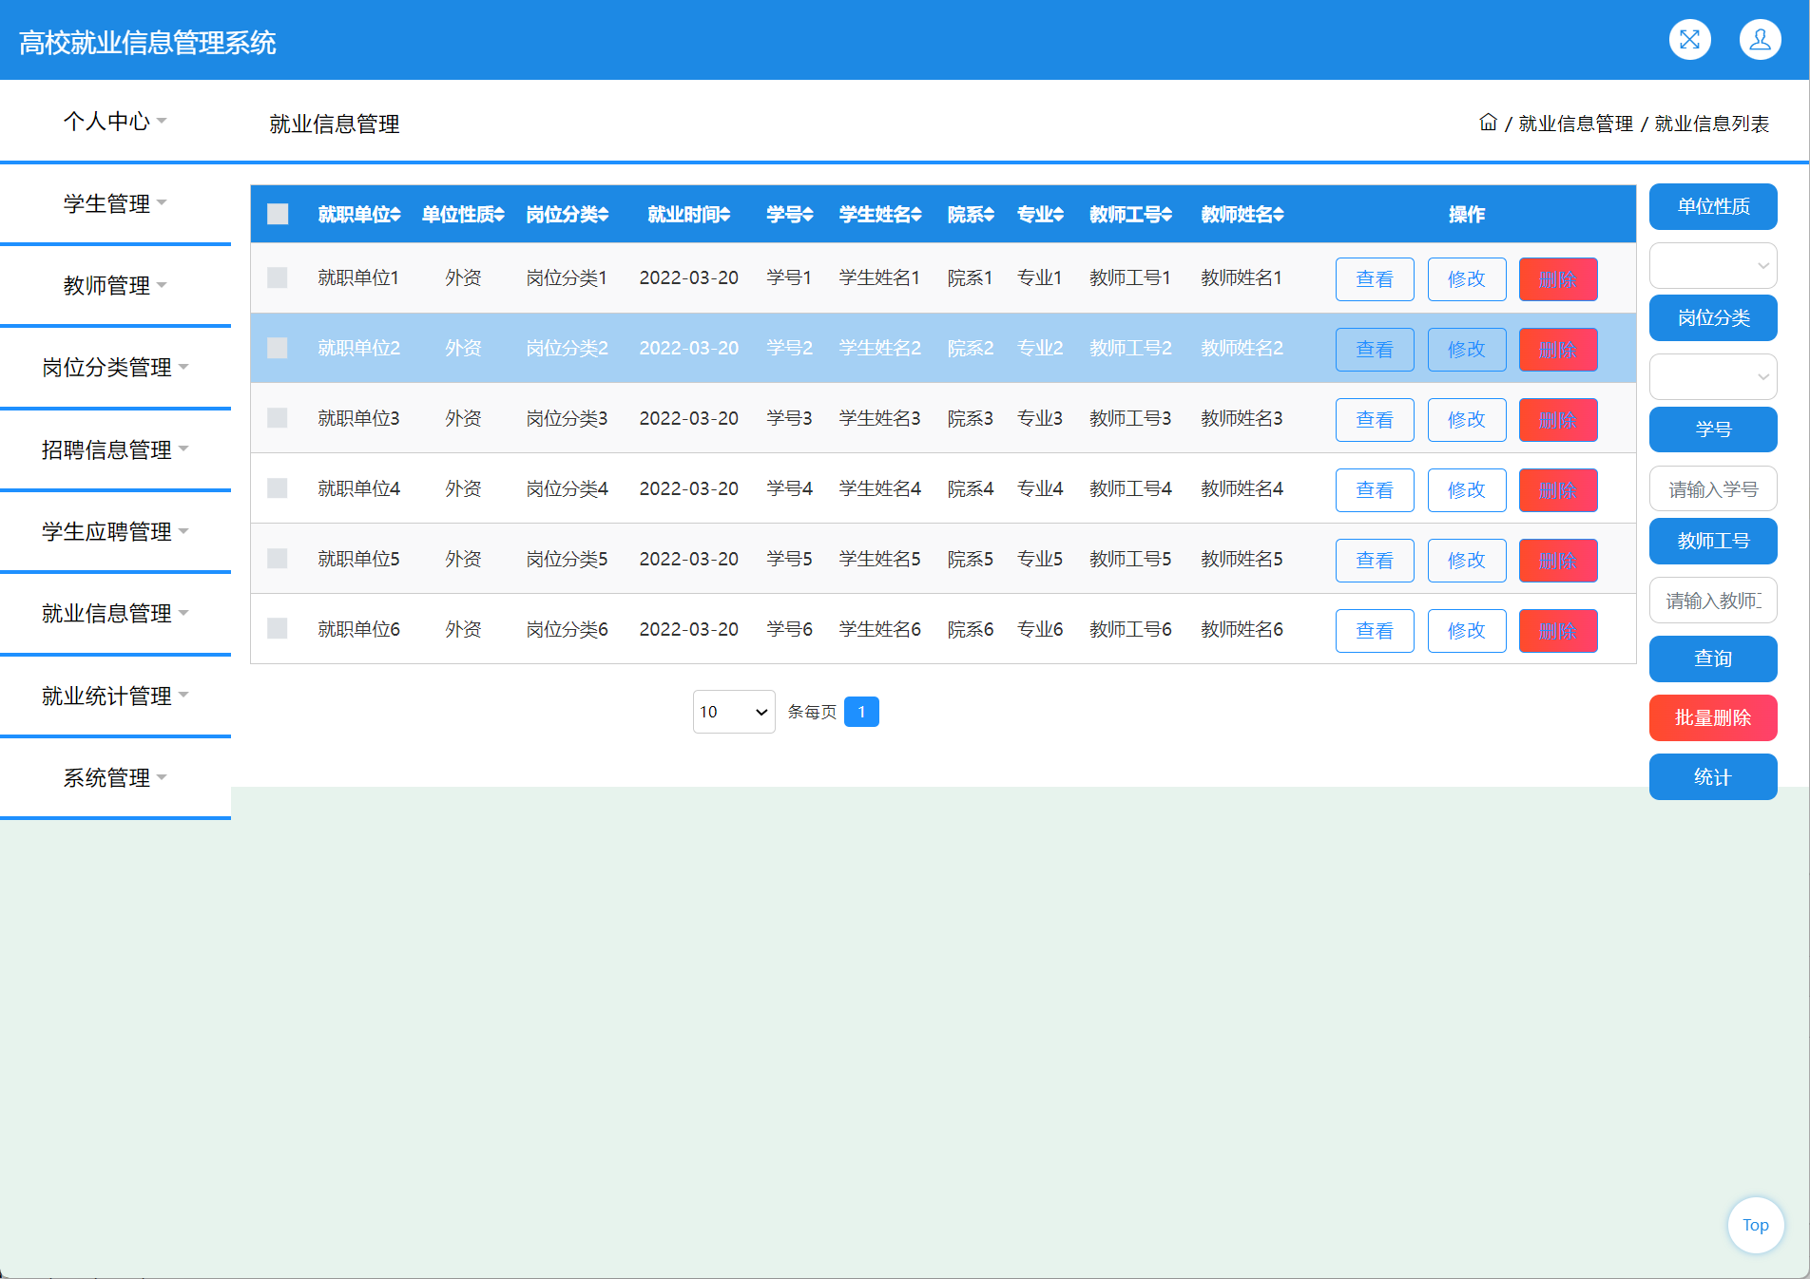Image resolution: width=1810 pixels, height=1279 pixels.
Task: Expand the 岗位分类管理 sidebar menu
Action: click(115, 367)
